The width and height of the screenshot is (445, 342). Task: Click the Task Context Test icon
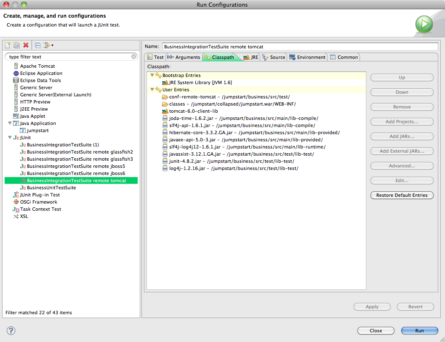(x=16, y=209)
